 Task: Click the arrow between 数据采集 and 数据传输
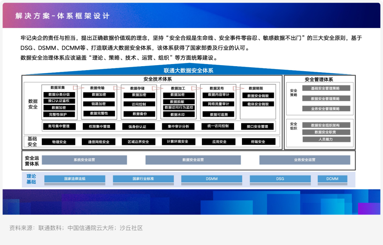tap(76, 88)
